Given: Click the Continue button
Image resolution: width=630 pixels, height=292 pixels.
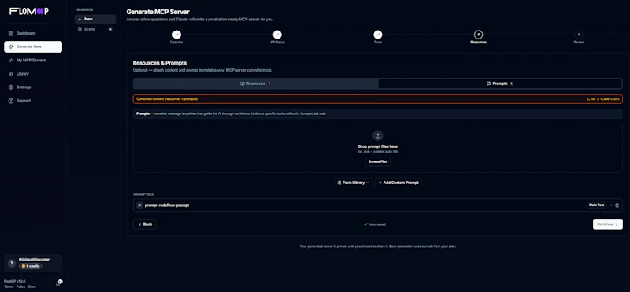Looking at the screenshot, I should [x=607, y=224].
